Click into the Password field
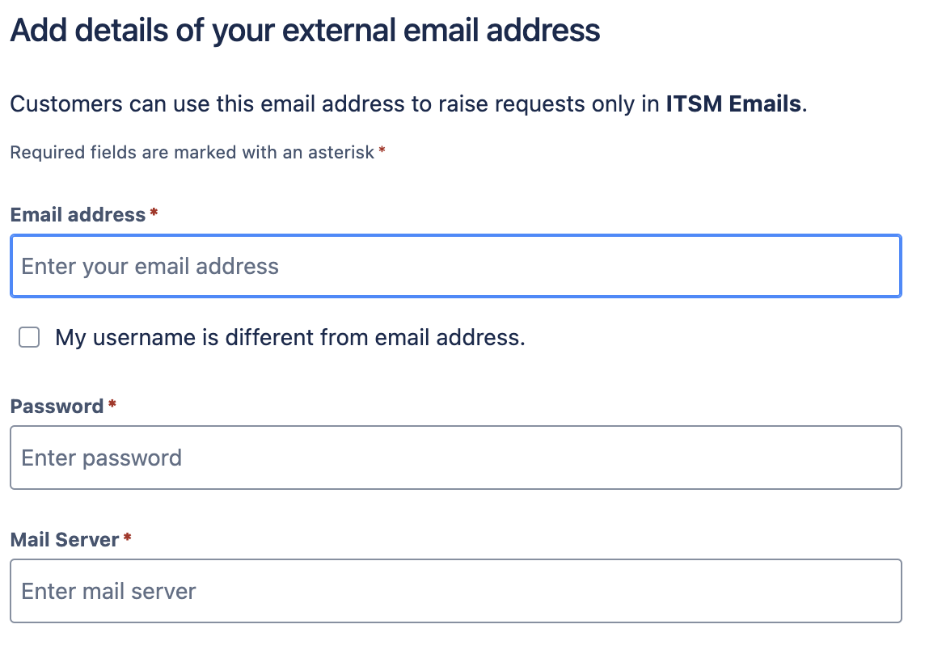 (x=455, y=458)
